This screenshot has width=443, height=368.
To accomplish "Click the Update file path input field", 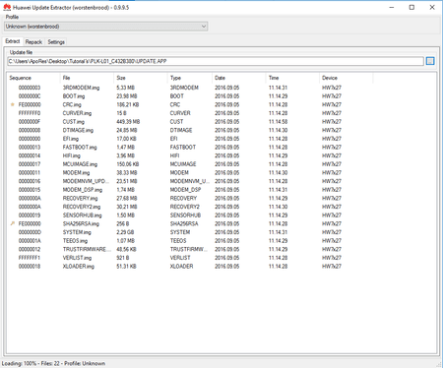I will pyautogui.click(x=216, y=61).
